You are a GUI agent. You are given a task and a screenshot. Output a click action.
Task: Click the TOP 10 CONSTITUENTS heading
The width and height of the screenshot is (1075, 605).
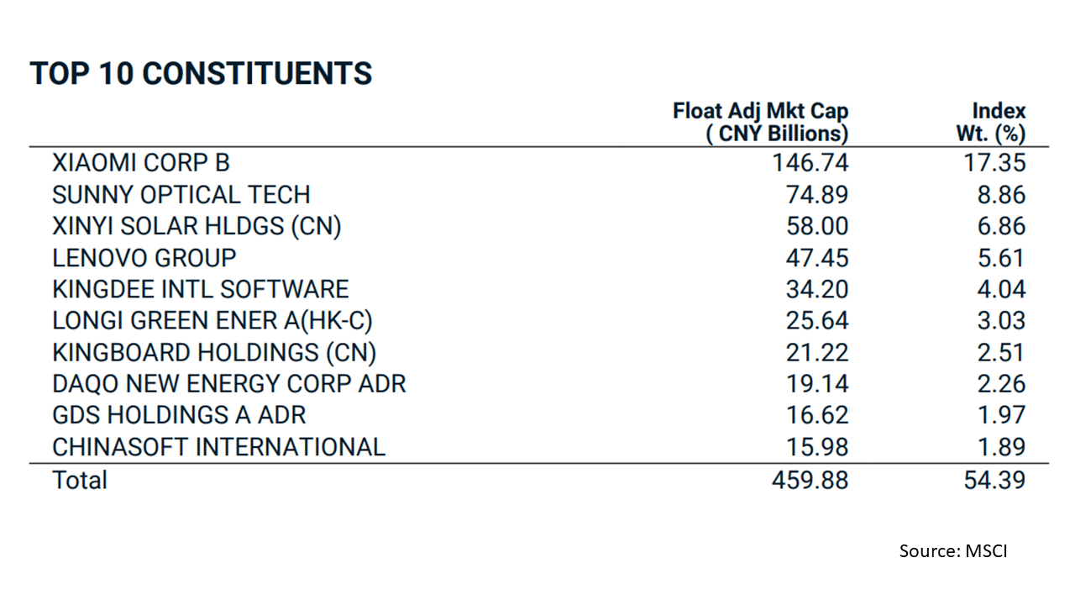[201, 74]
